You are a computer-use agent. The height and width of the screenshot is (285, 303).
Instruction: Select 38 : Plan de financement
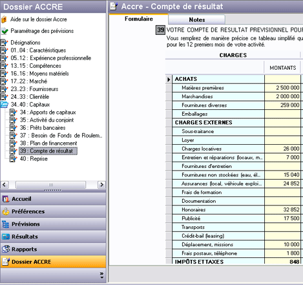pos(48,143)
